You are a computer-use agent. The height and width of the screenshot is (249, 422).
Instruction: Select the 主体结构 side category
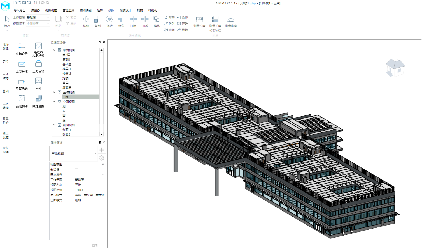point(6,76)
